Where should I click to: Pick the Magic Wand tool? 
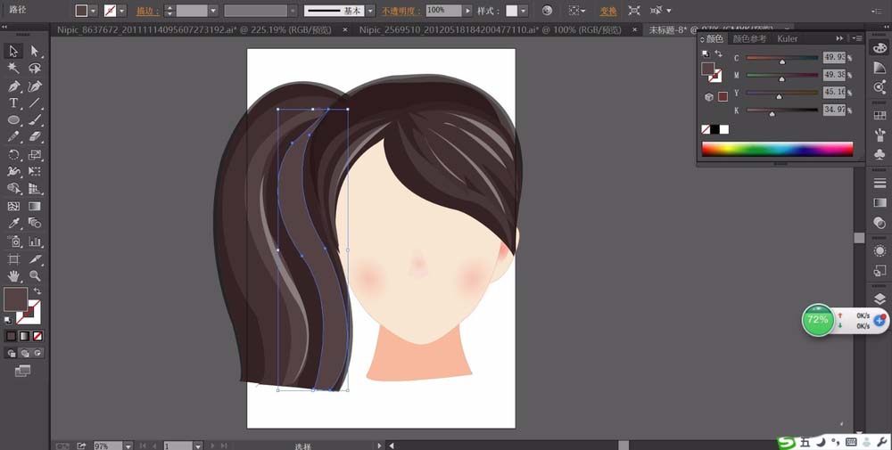click(x=13, y=69)
